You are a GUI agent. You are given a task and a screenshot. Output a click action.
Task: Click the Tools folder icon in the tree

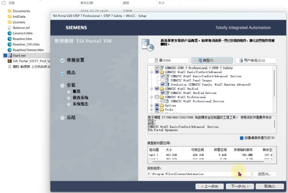coord(162,109)
